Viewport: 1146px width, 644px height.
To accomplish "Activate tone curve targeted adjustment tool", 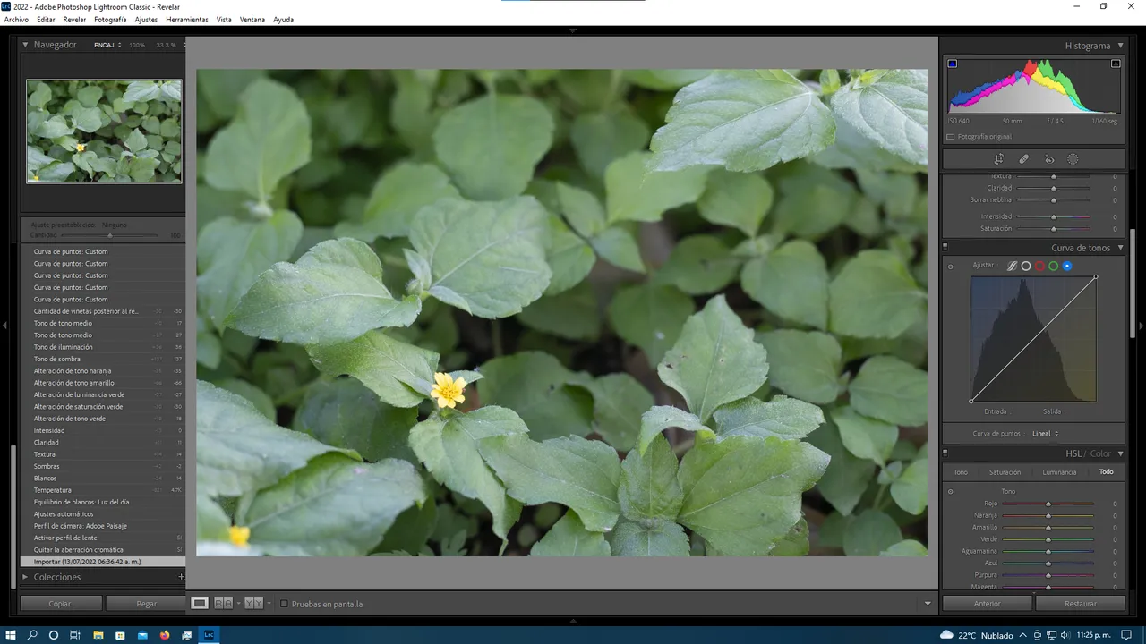I will (951, 266).
